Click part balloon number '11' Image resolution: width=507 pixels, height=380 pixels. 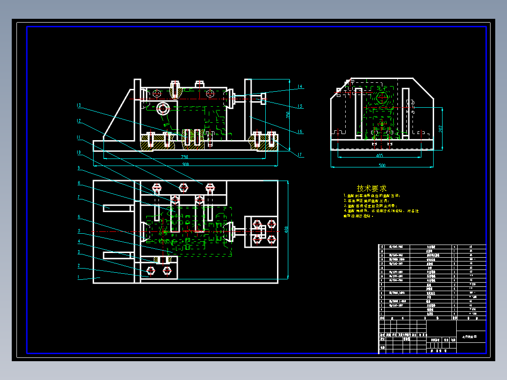78,137
